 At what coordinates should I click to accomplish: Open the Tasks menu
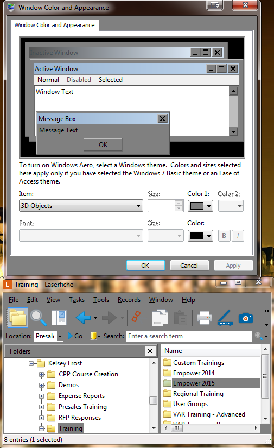[77, 300]
